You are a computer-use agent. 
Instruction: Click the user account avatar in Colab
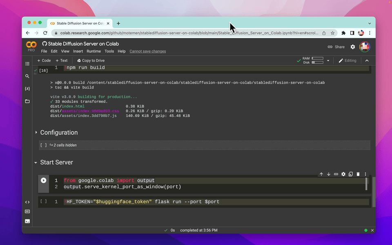click(x=365, y=47)
